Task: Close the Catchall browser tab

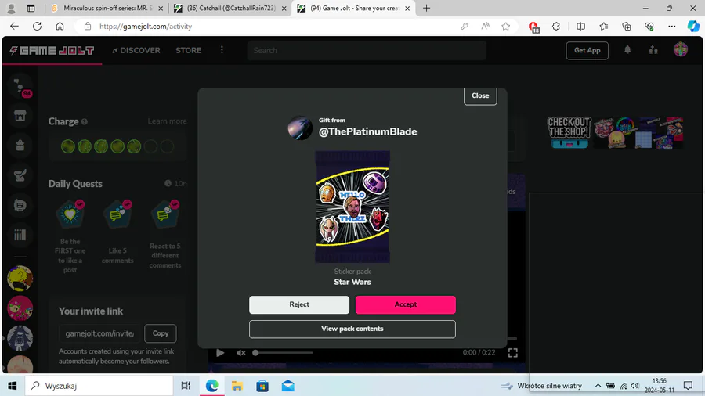Action: point(284,8)
